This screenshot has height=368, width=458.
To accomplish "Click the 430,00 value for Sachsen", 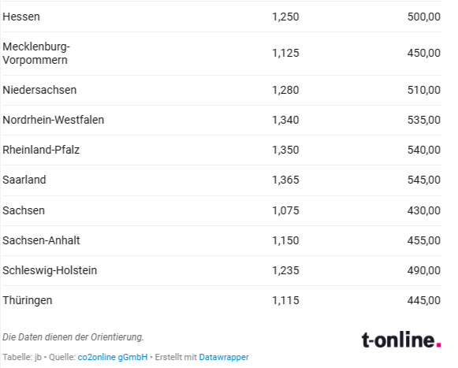I will pos(424,210).
